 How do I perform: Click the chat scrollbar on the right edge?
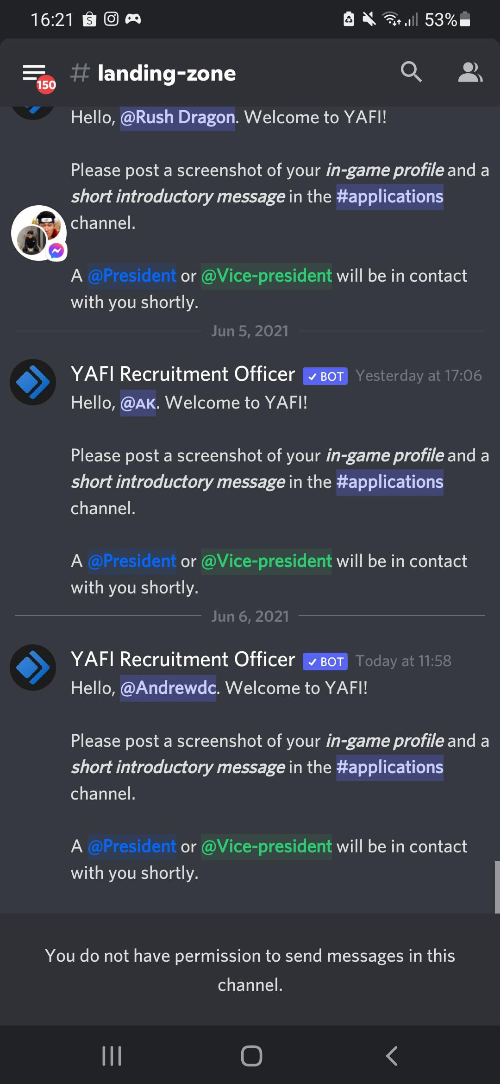497,887
